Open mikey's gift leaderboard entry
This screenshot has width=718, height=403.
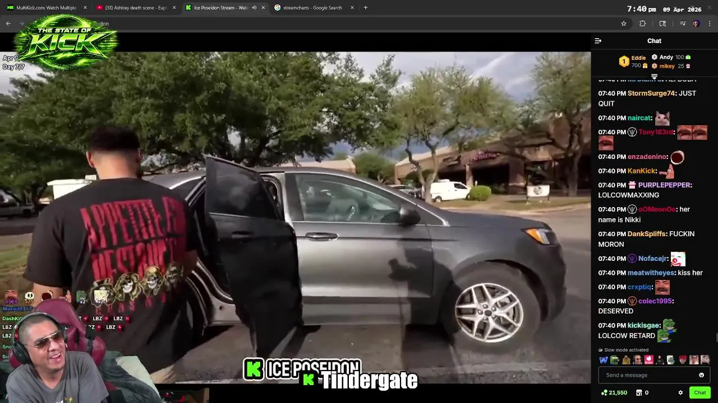(671, 66)
